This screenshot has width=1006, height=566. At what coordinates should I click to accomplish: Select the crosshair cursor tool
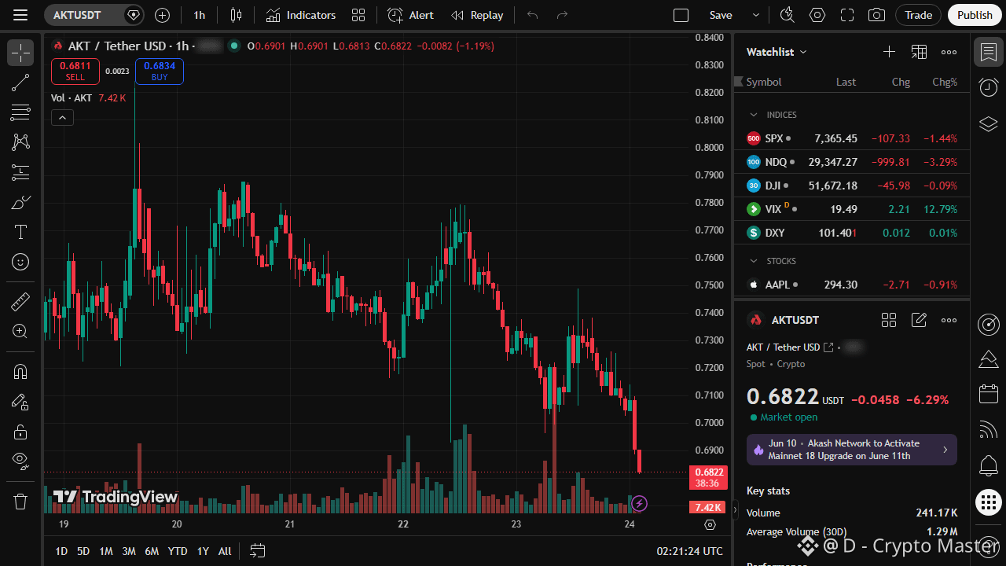click(x=20, y=53)
